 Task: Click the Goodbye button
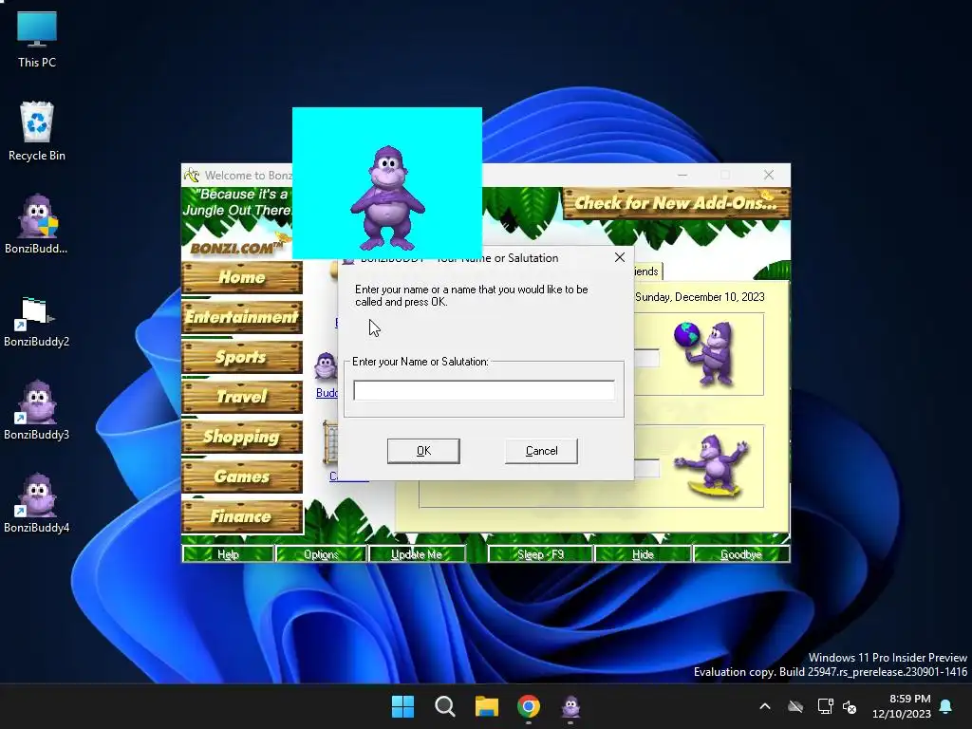[x=740, y=554]
